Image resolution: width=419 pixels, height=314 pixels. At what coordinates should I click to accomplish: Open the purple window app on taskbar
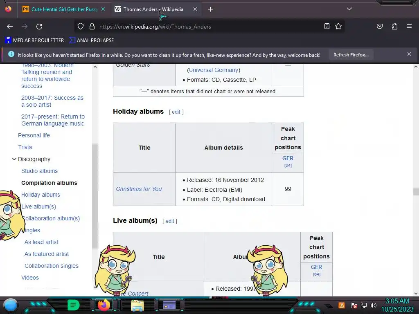[x=169, y=305]
